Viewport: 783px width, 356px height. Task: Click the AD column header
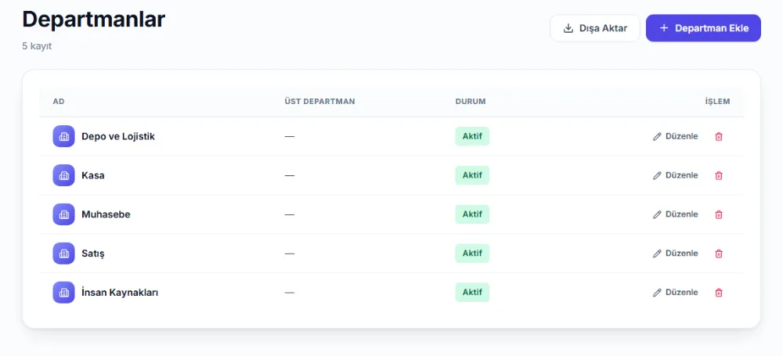59,102
